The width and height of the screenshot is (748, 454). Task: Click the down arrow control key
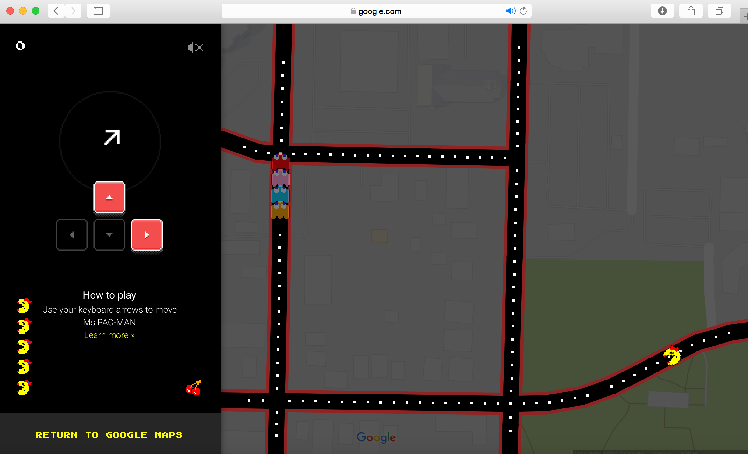pyautogui.click(x=109, y=235)
